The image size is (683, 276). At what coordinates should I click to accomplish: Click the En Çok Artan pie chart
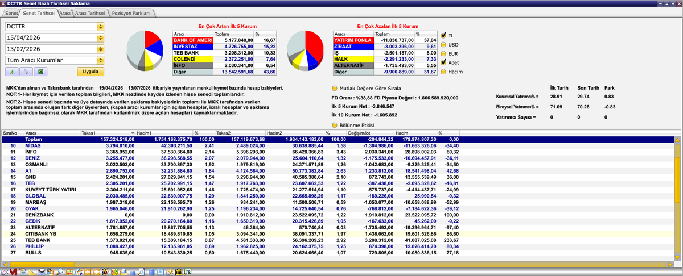click(145, 51)
